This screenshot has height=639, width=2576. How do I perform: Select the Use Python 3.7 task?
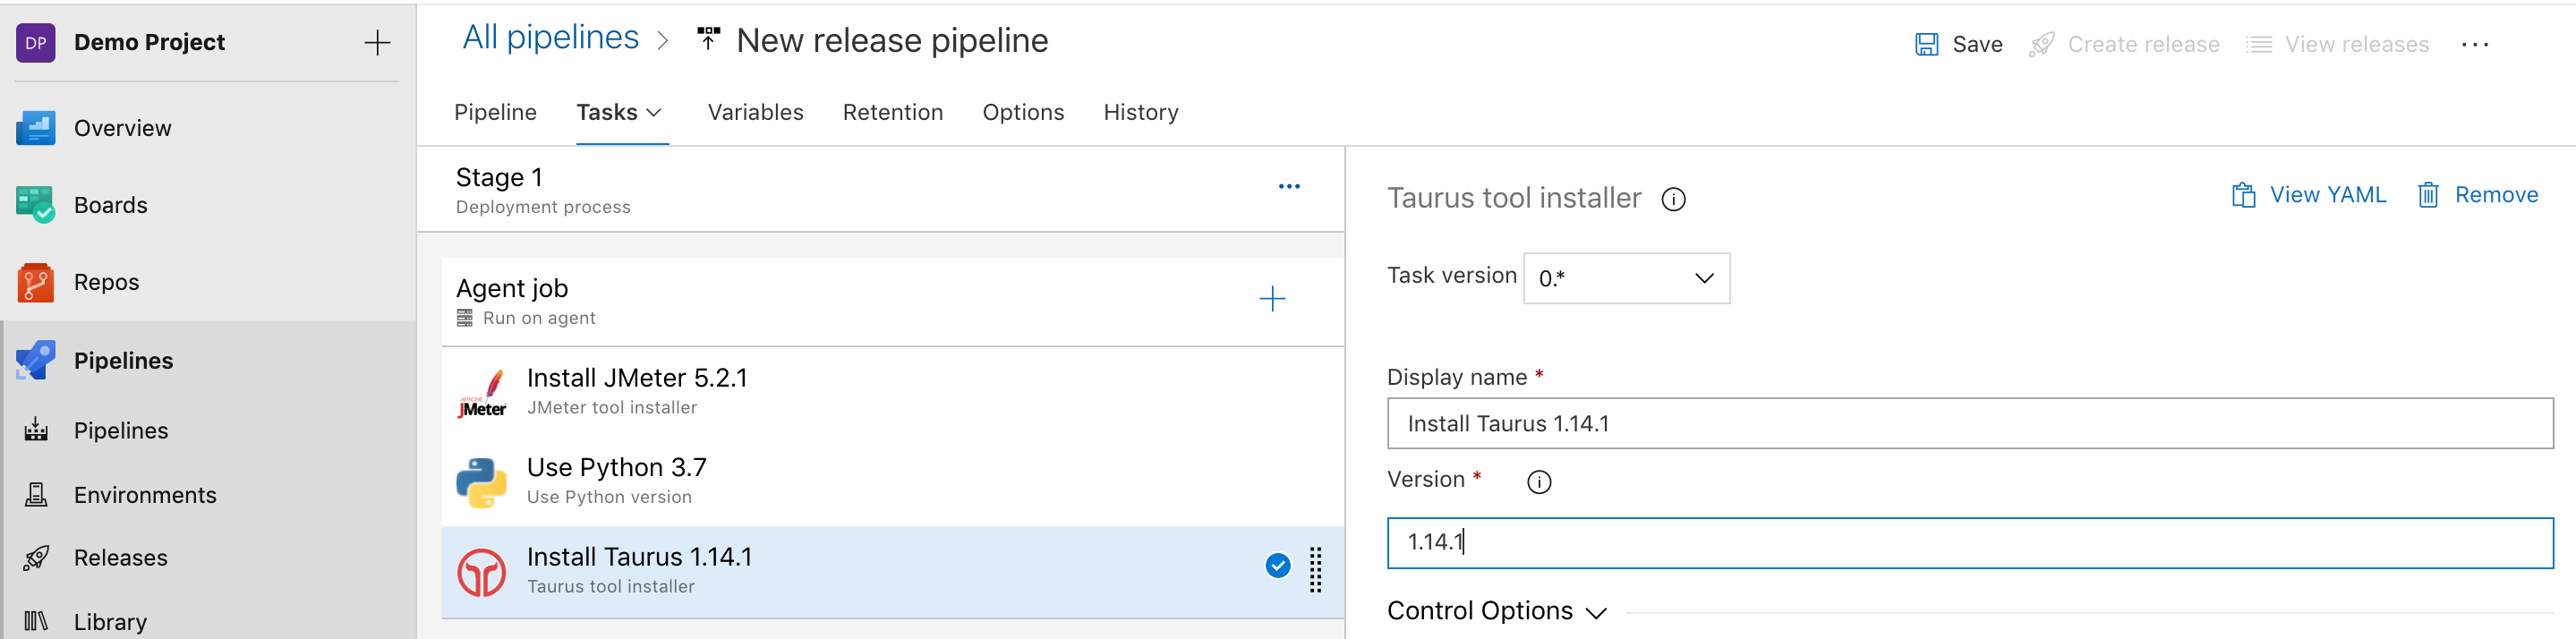pos(892,482)
